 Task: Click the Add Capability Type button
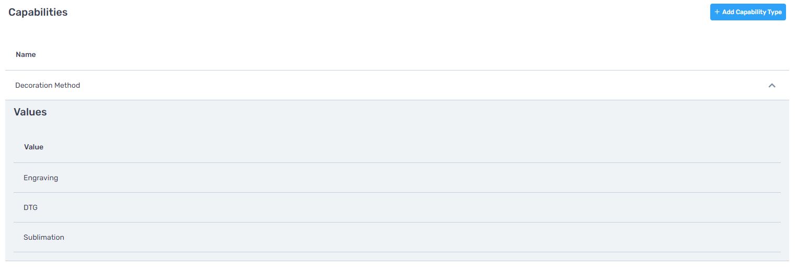click(x=748, y=12)
